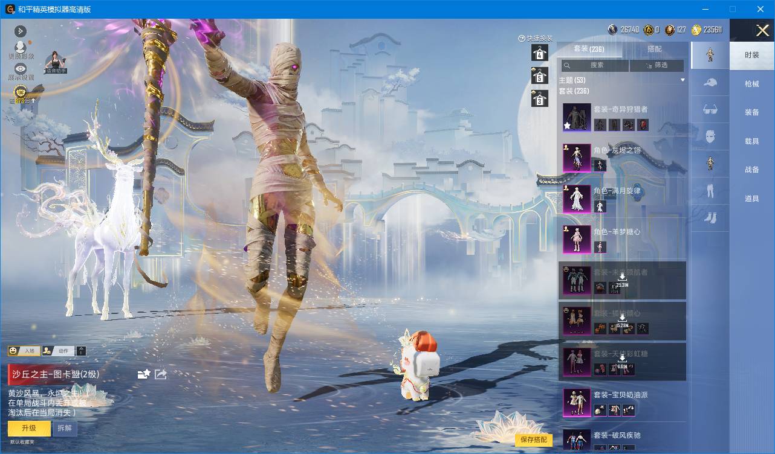The image size is (775, 454).
Task: Open the 载具 vehicles side tab
Action: point(752,141)
